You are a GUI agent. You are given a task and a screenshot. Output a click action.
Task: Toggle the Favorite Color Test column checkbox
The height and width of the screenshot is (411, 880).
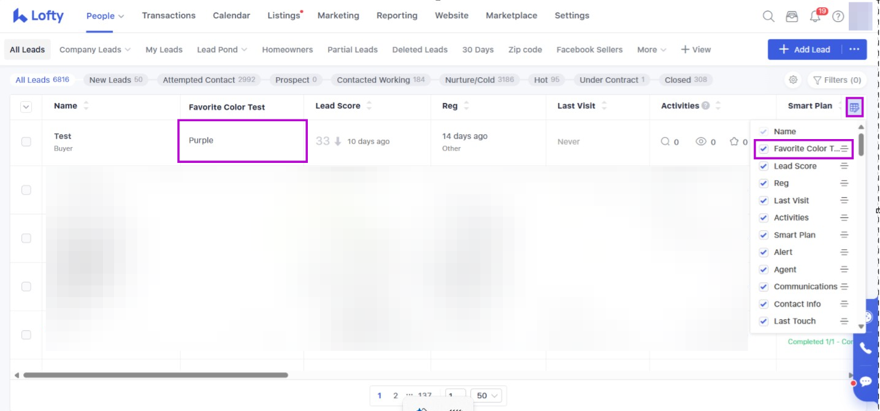pos(763,149)
